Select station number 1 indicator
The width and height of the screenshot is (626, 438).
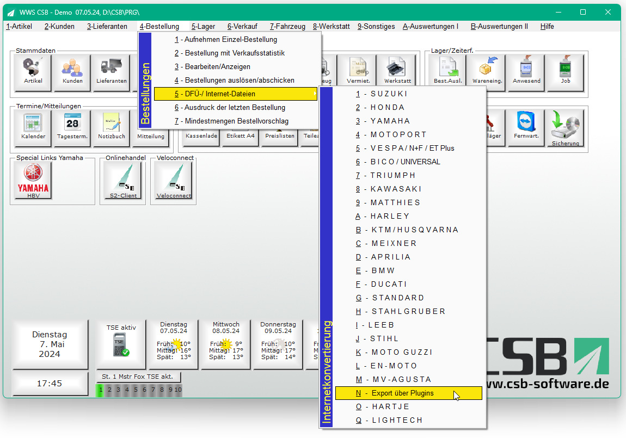100,390
